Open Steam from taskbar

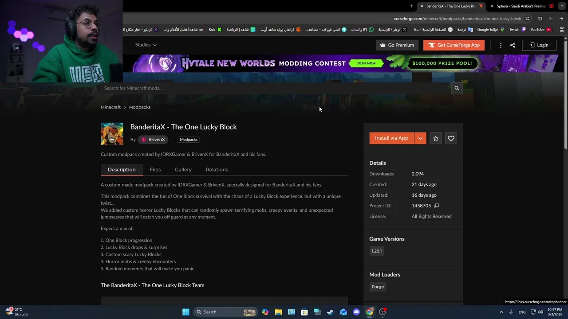click(330, 312)
